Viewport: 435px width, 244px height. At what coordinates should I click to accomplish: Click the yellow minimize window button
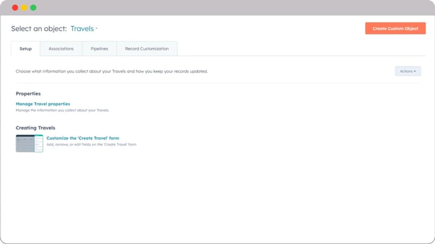coord(25,8)
